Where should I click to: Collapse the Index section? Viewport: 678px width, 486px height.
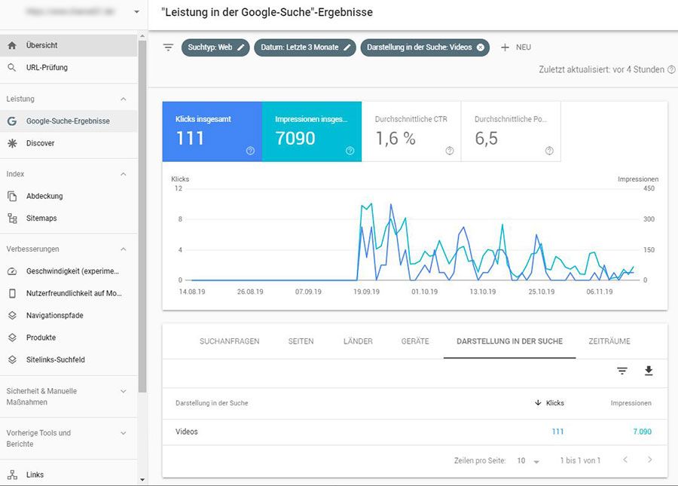point(124,174)
